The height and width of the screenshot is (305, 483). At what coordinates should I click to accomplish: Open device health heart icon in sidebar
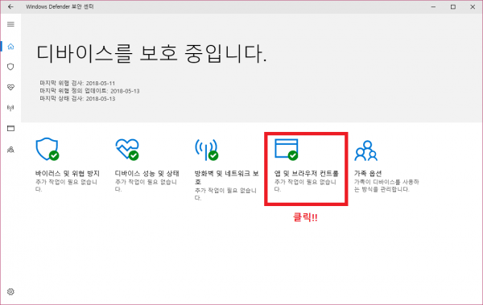(x=10, y=88)
